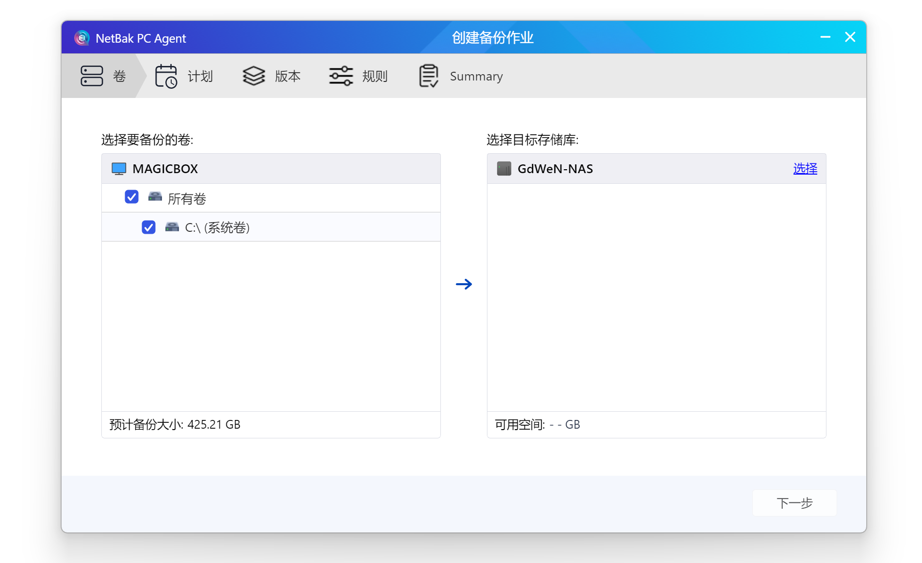Click the 创建备份作业 window title
The height and width of the screenshot is (563, 922).
493,37
